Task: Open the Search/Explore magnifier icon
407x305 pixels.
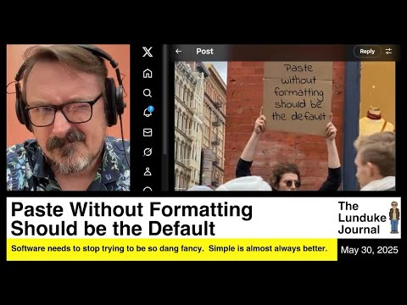Action: tap(148, 93)
